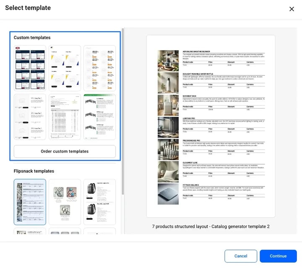
Task: Select the highlighted 7 products Flipsnack template
Action: pyautogui.click(x=30, y=202)
